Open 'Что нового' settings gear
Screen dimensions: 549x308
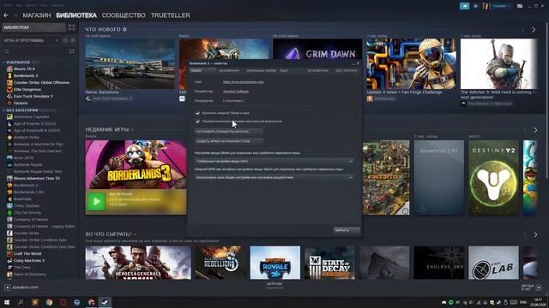pos(124,30)
